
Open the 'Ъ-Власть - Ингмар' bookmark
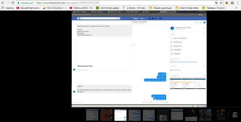[135, 8]
